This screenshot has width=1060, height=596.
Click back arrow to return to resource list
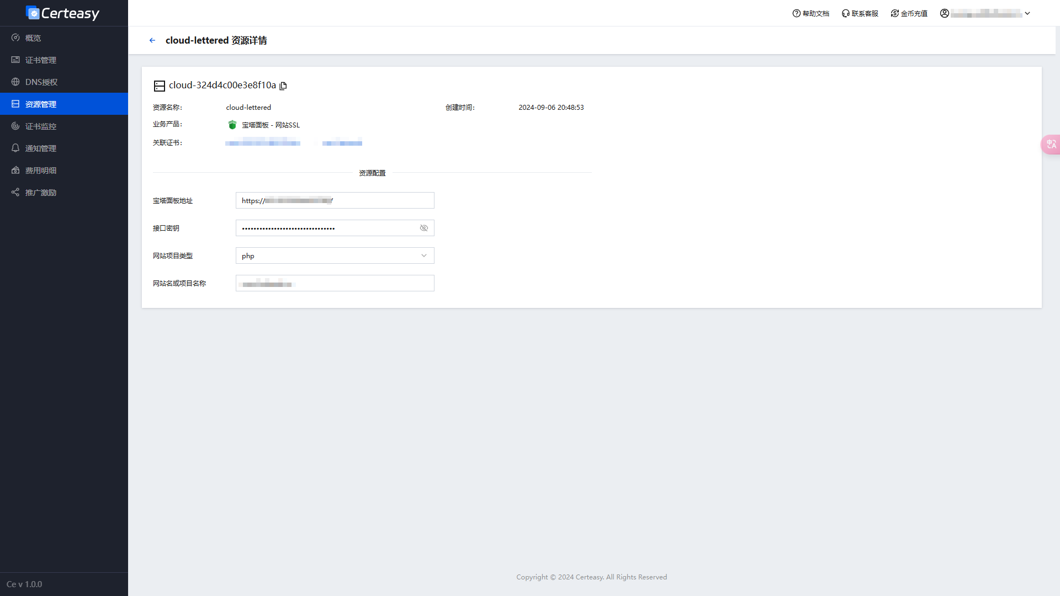tap(151, 40)
